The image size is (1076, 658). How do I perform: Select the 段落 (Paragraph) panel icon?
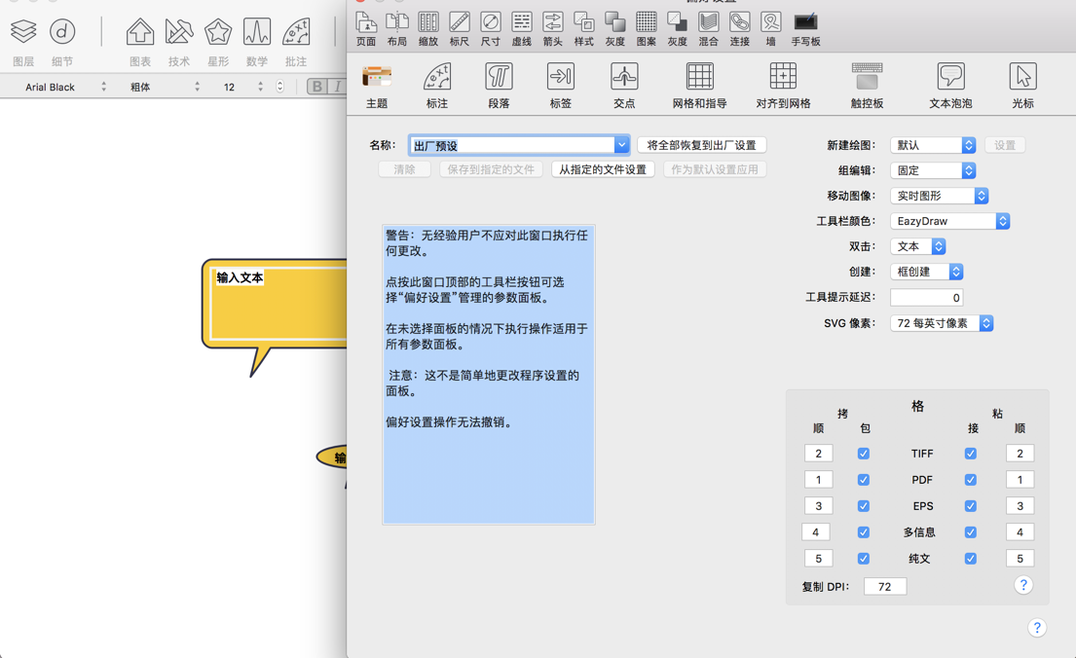499,85
